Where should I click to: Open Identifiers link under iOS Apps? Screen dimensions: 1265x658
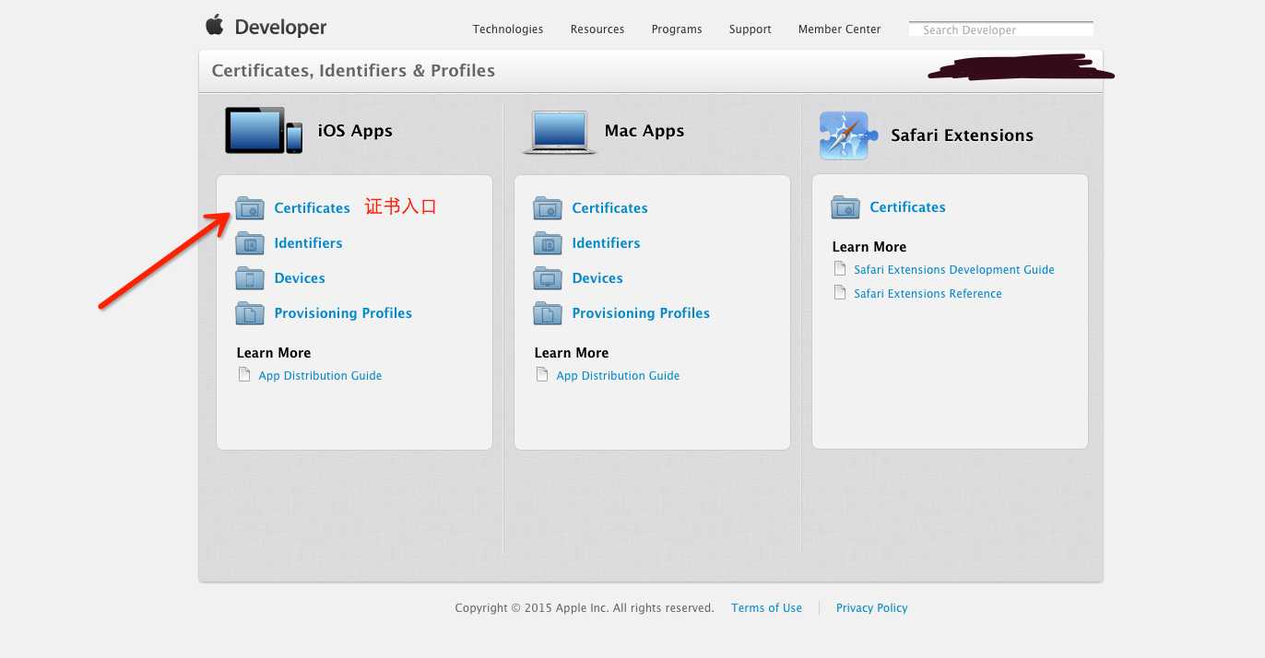pyautogui.click(x=309, y=243)
